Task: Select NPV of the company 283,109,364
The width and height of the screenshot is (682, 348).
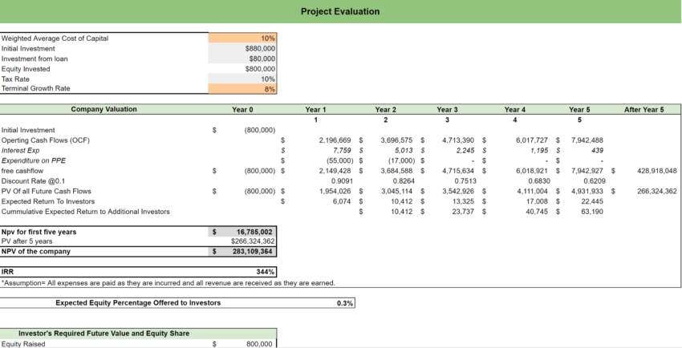Action: [242, 251]
